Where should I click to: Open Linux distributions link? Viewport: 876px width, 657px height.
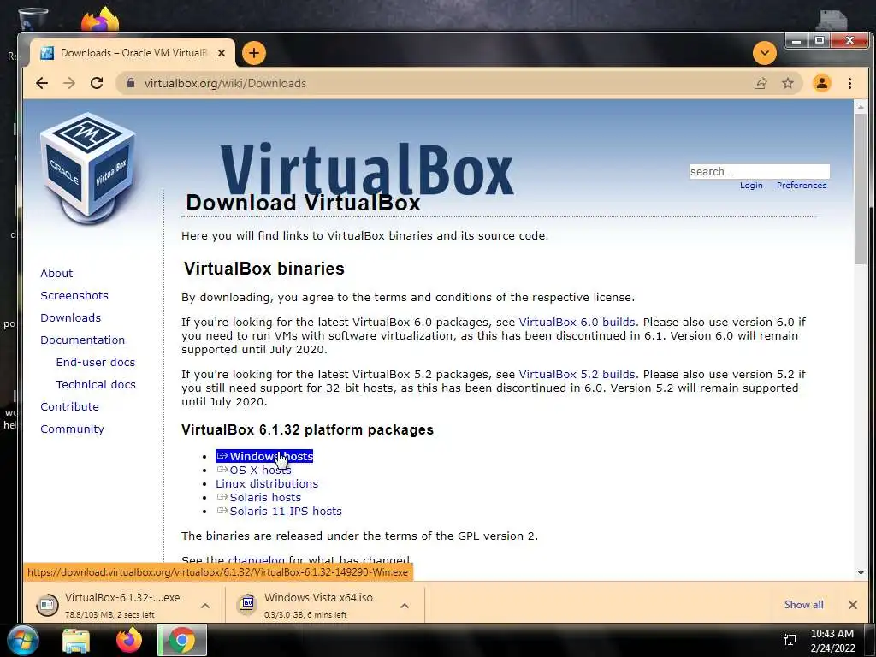(267, 484)
